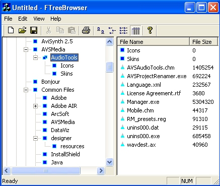This screenshot has width=220, height=186.
Task: Select AVSProjectRenamer.exe in file list
Action: [157, 76]
